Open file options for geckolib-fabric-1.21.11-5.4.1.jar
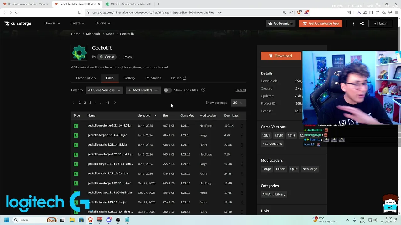 pos(242,173)
